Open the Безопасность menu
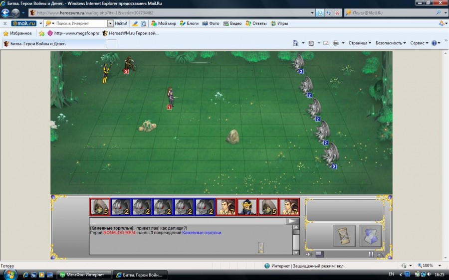 tap(391, 43)
